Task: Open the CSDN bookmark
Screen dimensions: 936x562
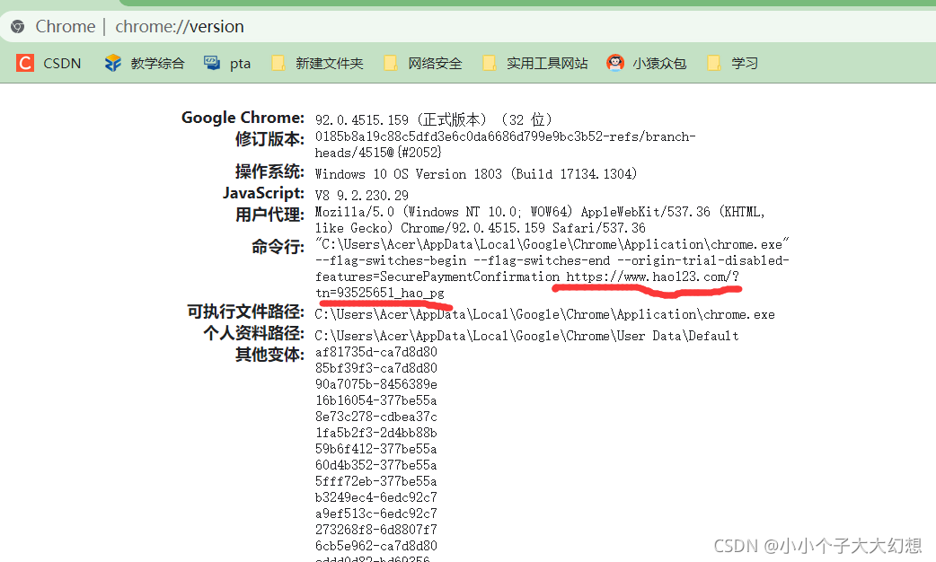Action: click(x=49, y=63)
